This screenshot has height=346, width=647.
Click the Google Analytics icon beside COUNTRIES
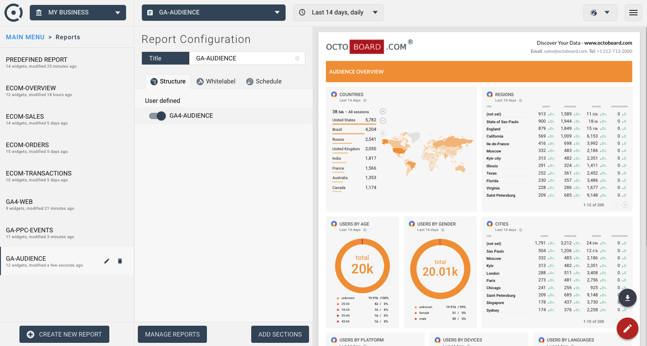pos(334,95)
